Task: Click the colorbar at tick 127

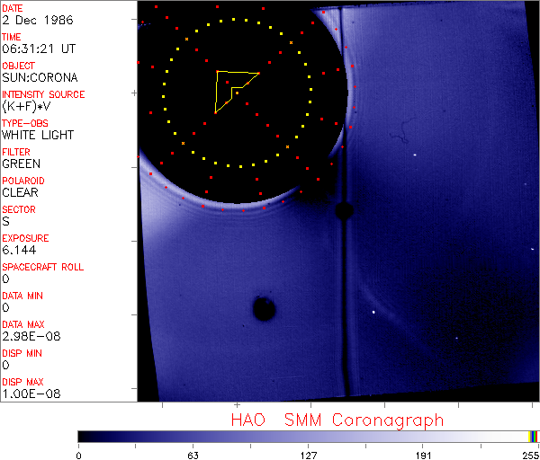Action: (309, 437)
